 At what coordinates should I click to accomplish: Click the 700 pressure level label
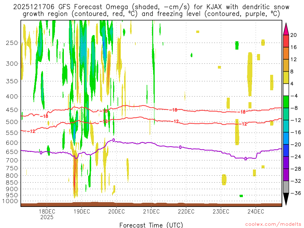click(x=12, y=160)
